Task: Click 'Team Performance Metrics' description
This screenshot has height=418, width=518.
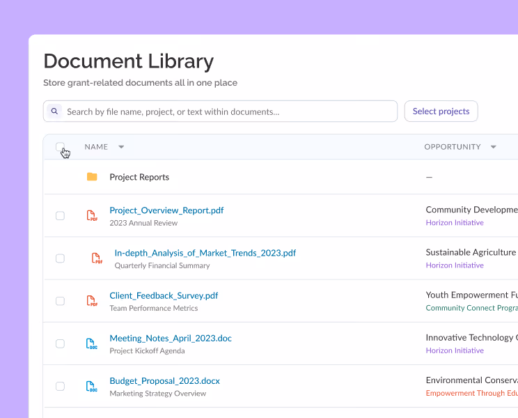Action: (x=154, y=309)
